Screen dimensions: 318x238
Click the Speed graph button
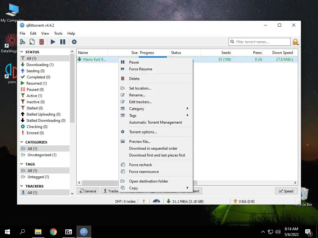286,191
